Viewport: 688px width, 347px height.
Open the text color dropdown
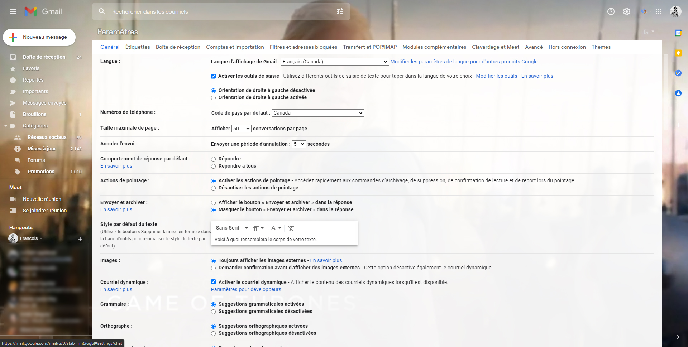click(x=276, y=228)
